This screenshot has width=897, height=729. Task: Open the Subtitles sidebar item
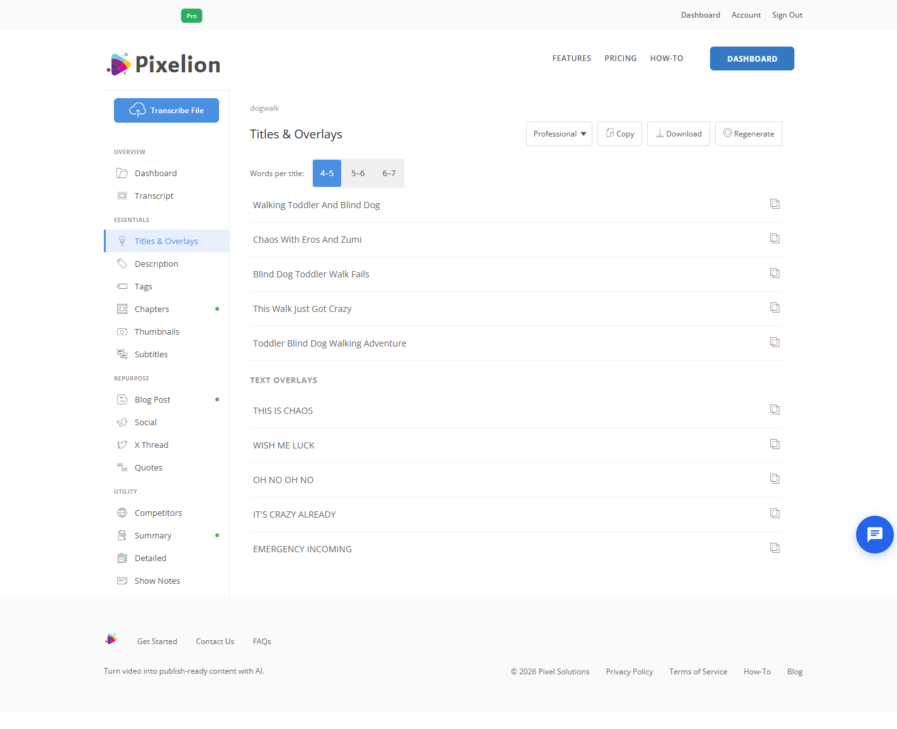tap(167, 354)
